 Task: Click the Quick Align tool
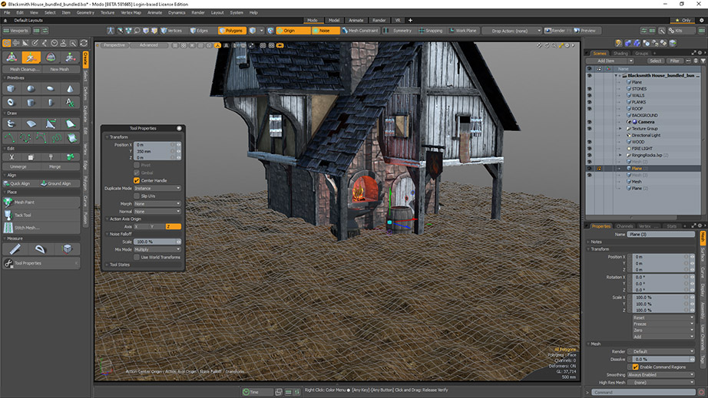pos(22,183)
